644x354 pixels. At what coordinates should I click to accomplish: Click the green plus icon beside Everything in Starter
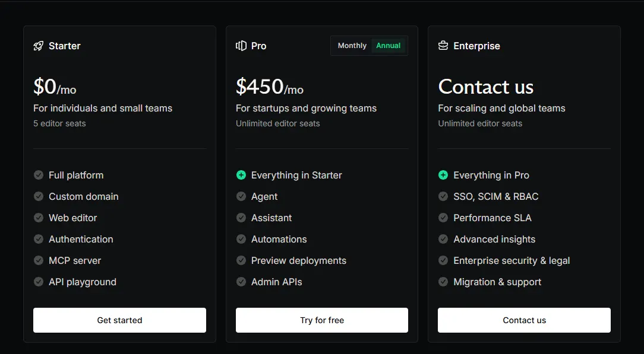click(x=241, y=176)
